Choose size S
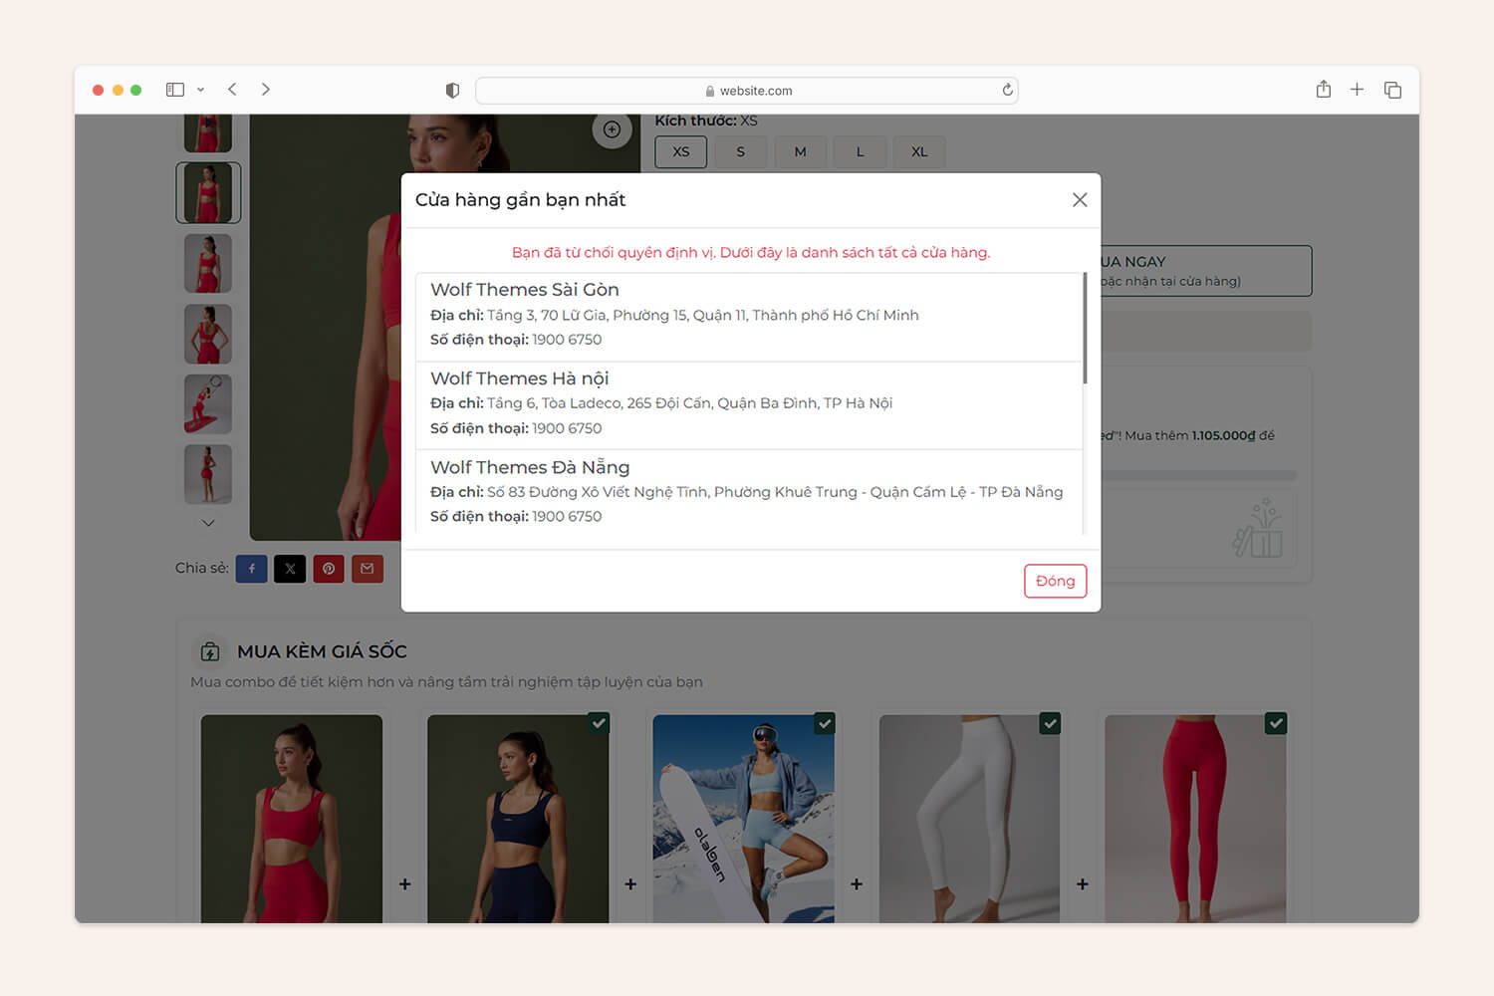This screenshot has width=1494, height=996. tap(741, 152)
